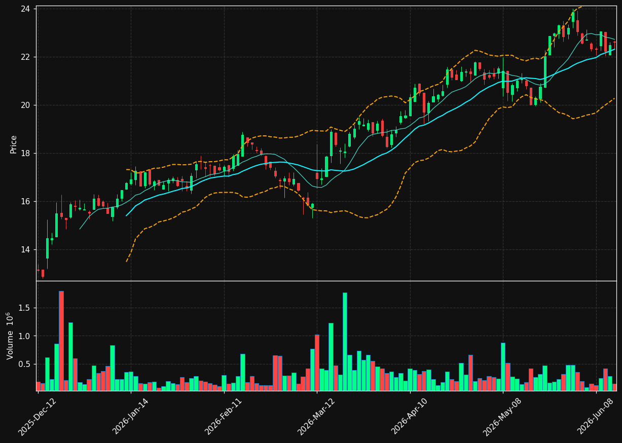This screenshot has width=622, height=443.
Task: Click the 22 price tick label
Action: (x=25, y=57)
